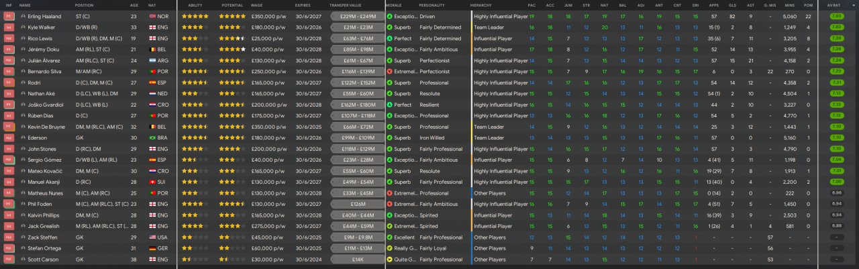Open Kalvin Phillips's player name

43,215
